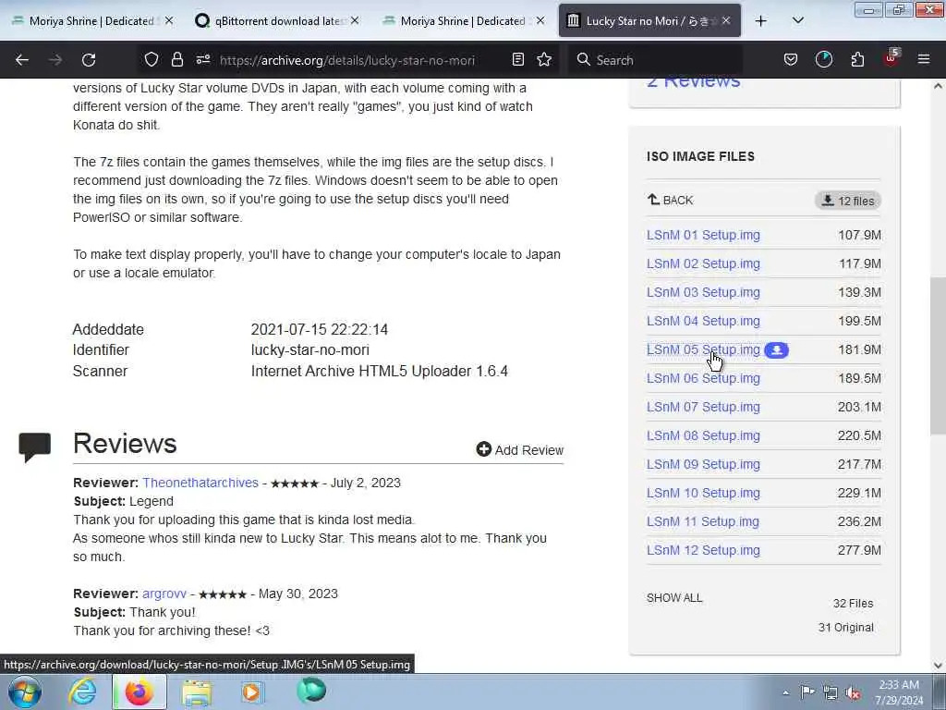Click the Add Review link text
Image resolution: width=946 pixels, height=710 pixels.
tap(529, 450)
